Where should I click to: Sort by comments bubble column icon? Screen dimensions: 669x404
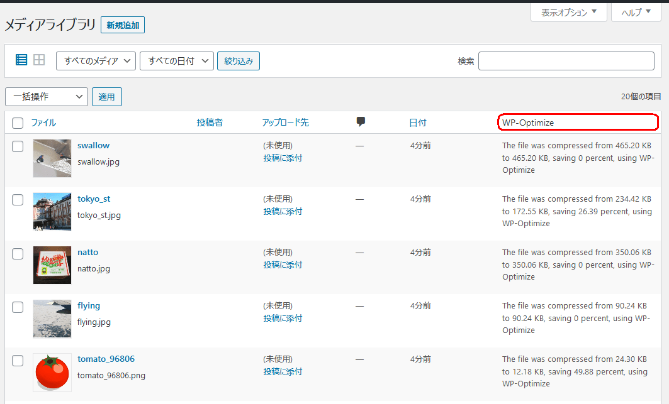pyautogui.click(x=361, y=122)
